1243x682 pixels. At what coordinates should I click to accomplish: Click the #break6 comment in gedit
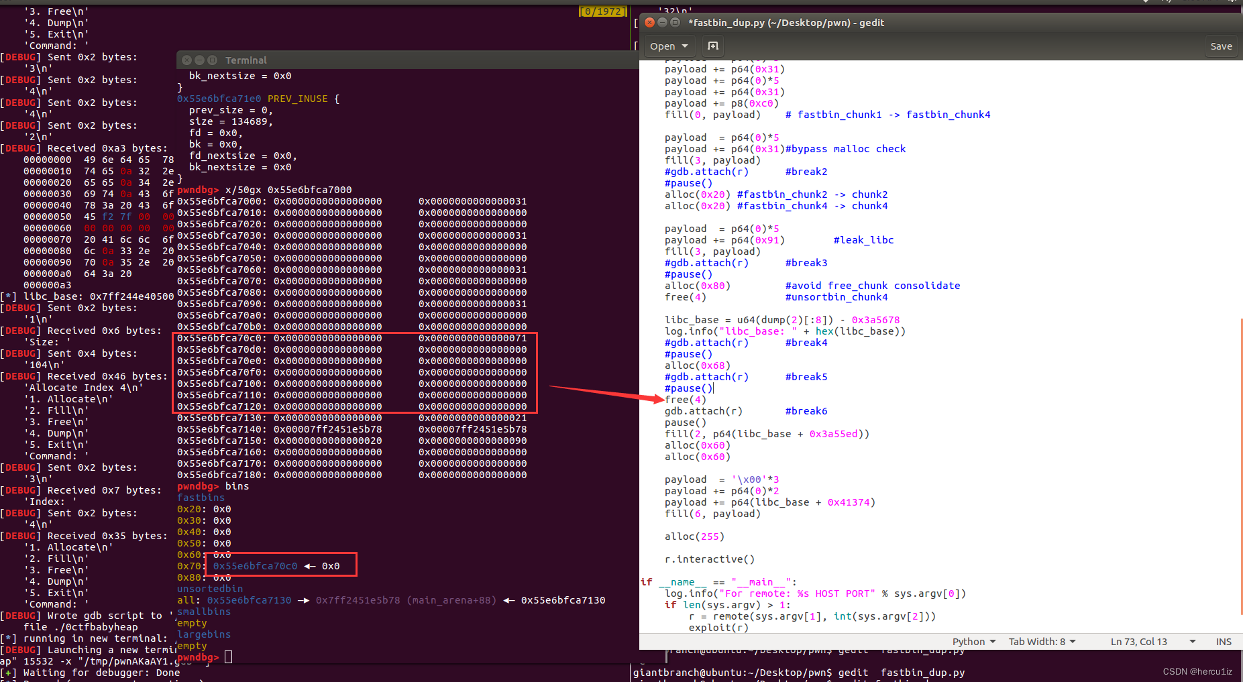(x=806, y=411)
